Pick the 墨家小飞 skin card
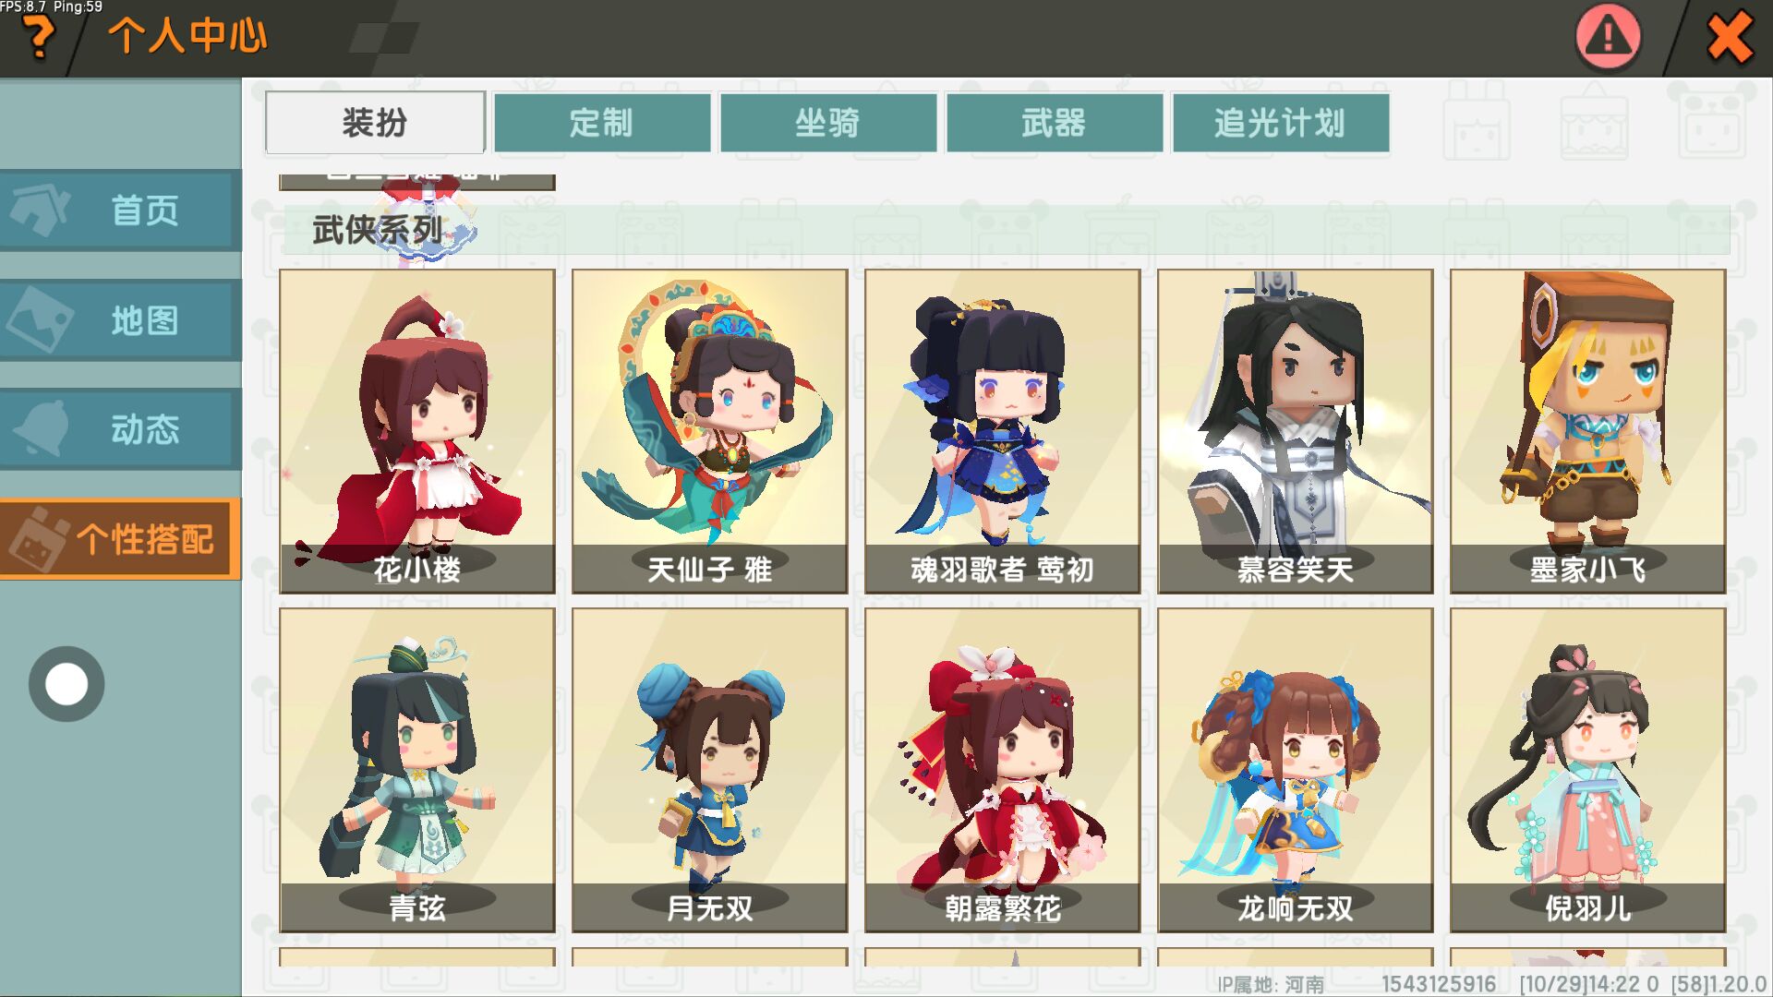The width and height of the screenshot is (1773, 997). point(1588,431)
